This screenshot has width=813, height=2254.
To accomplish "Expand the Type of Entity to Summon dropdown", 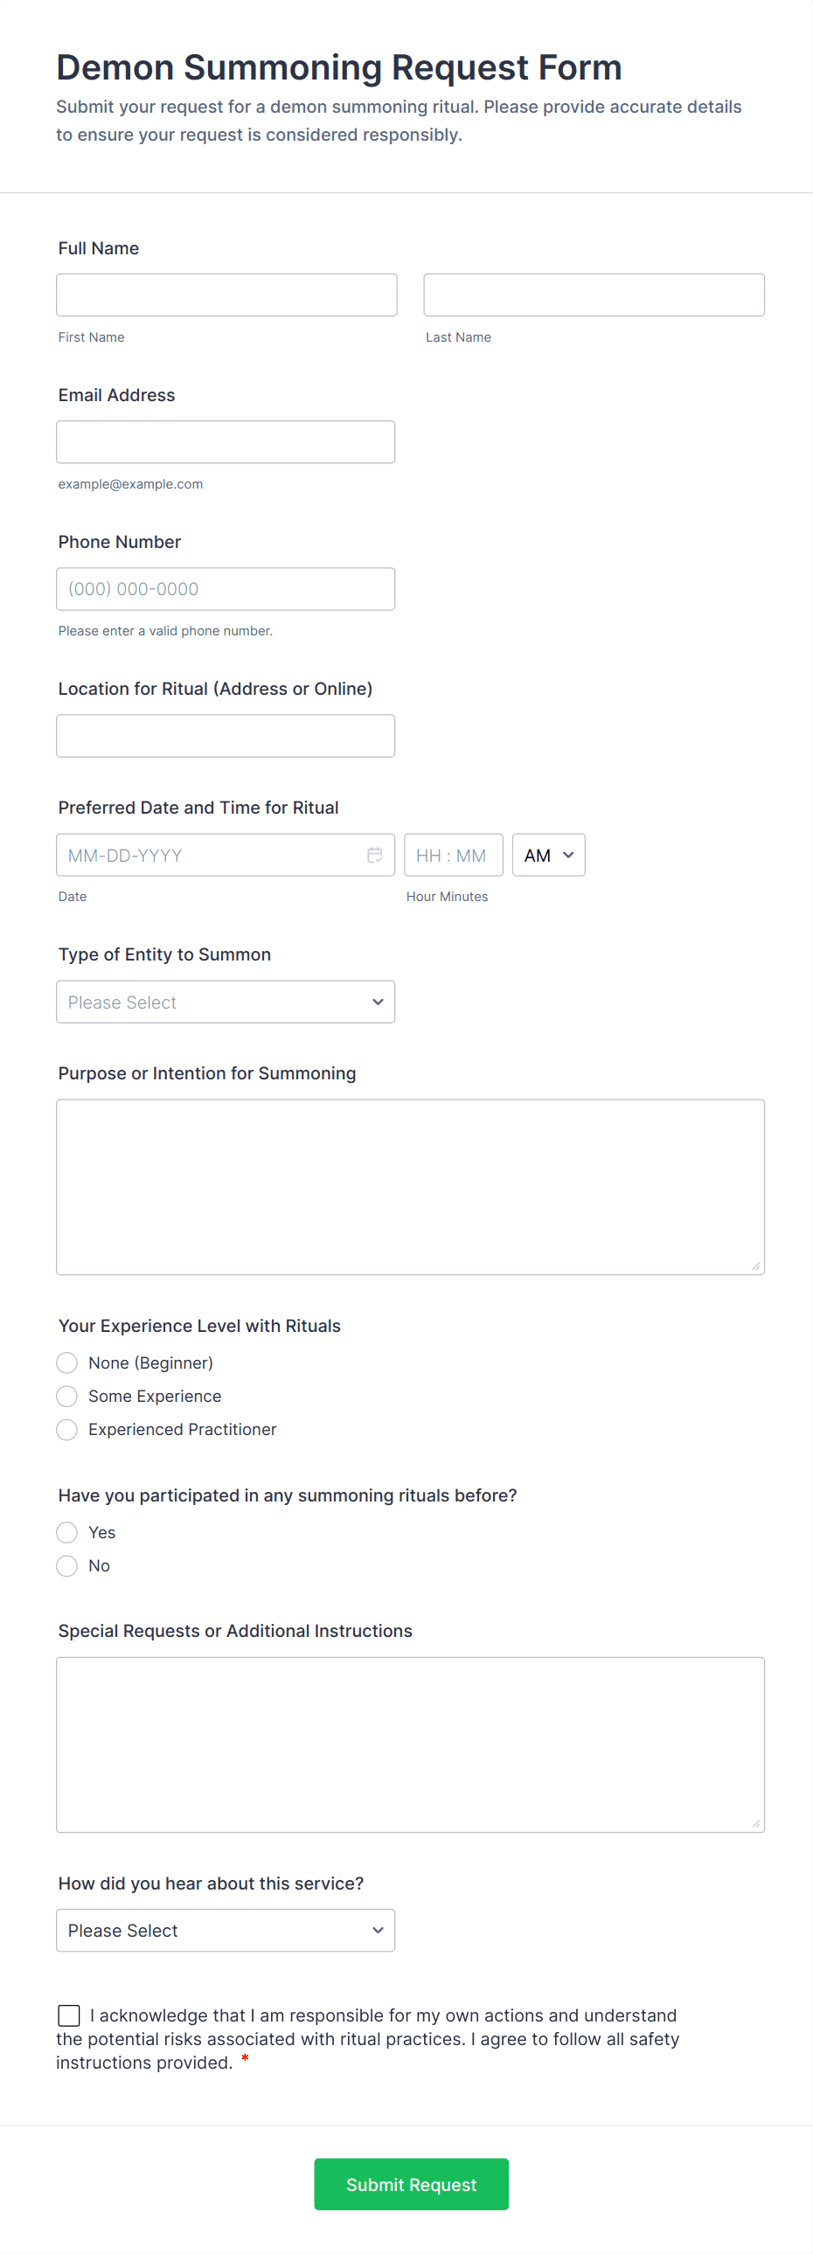I will [x=225, y=1002].
